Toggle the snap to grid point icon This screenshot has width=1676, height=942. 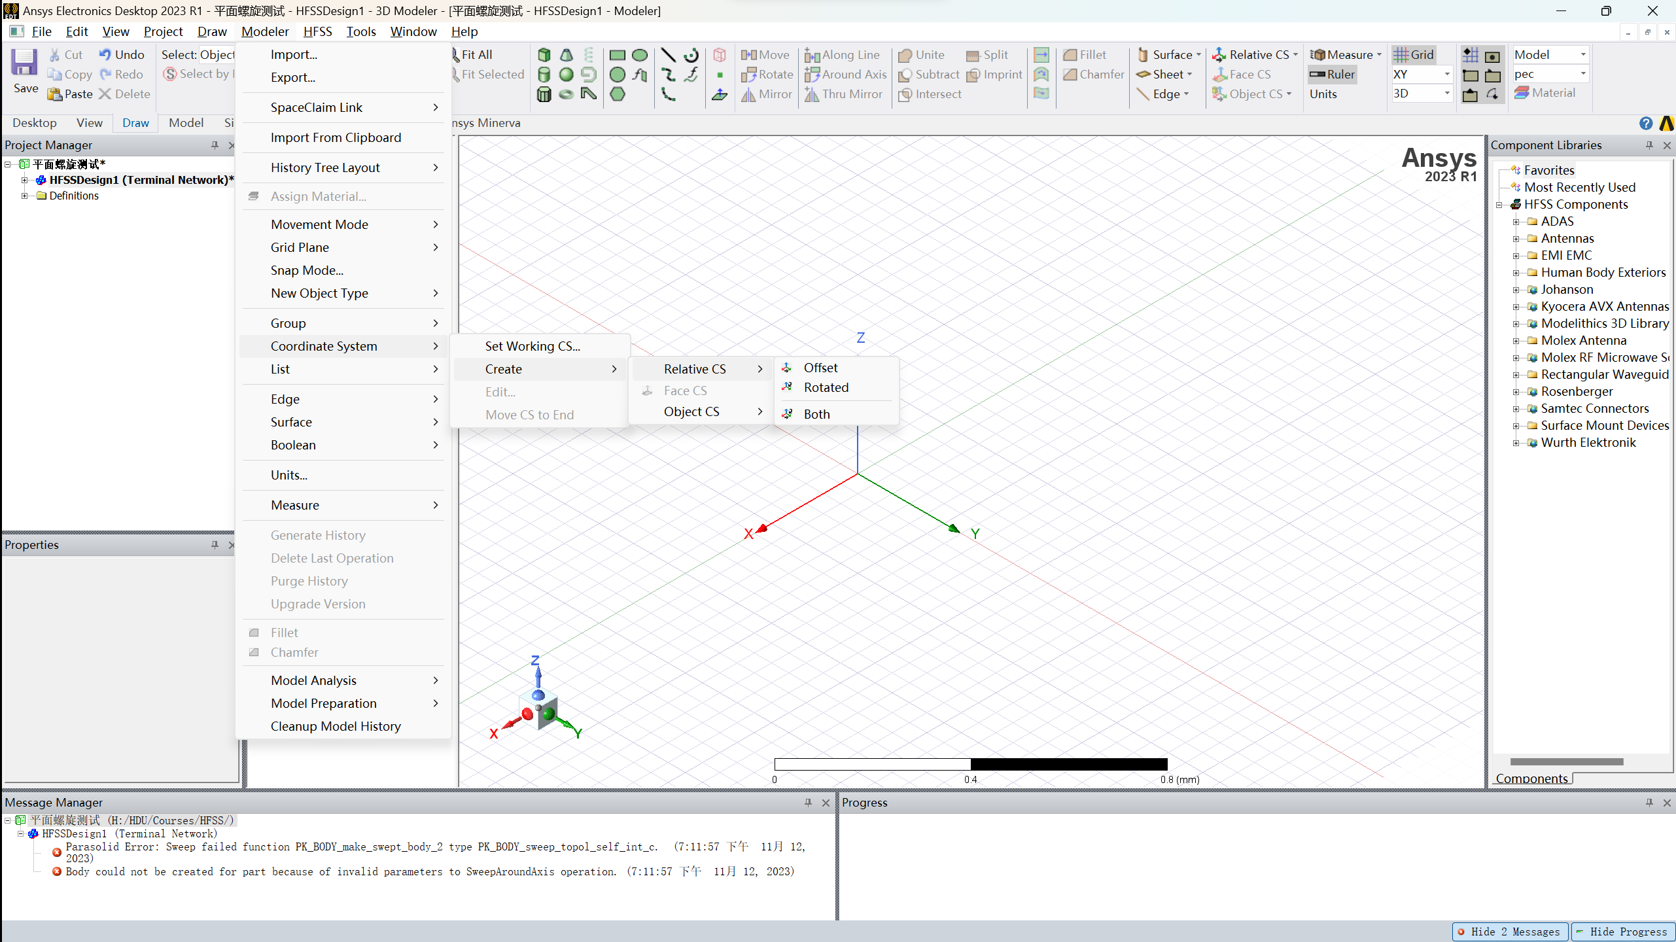click(1471, 55)
